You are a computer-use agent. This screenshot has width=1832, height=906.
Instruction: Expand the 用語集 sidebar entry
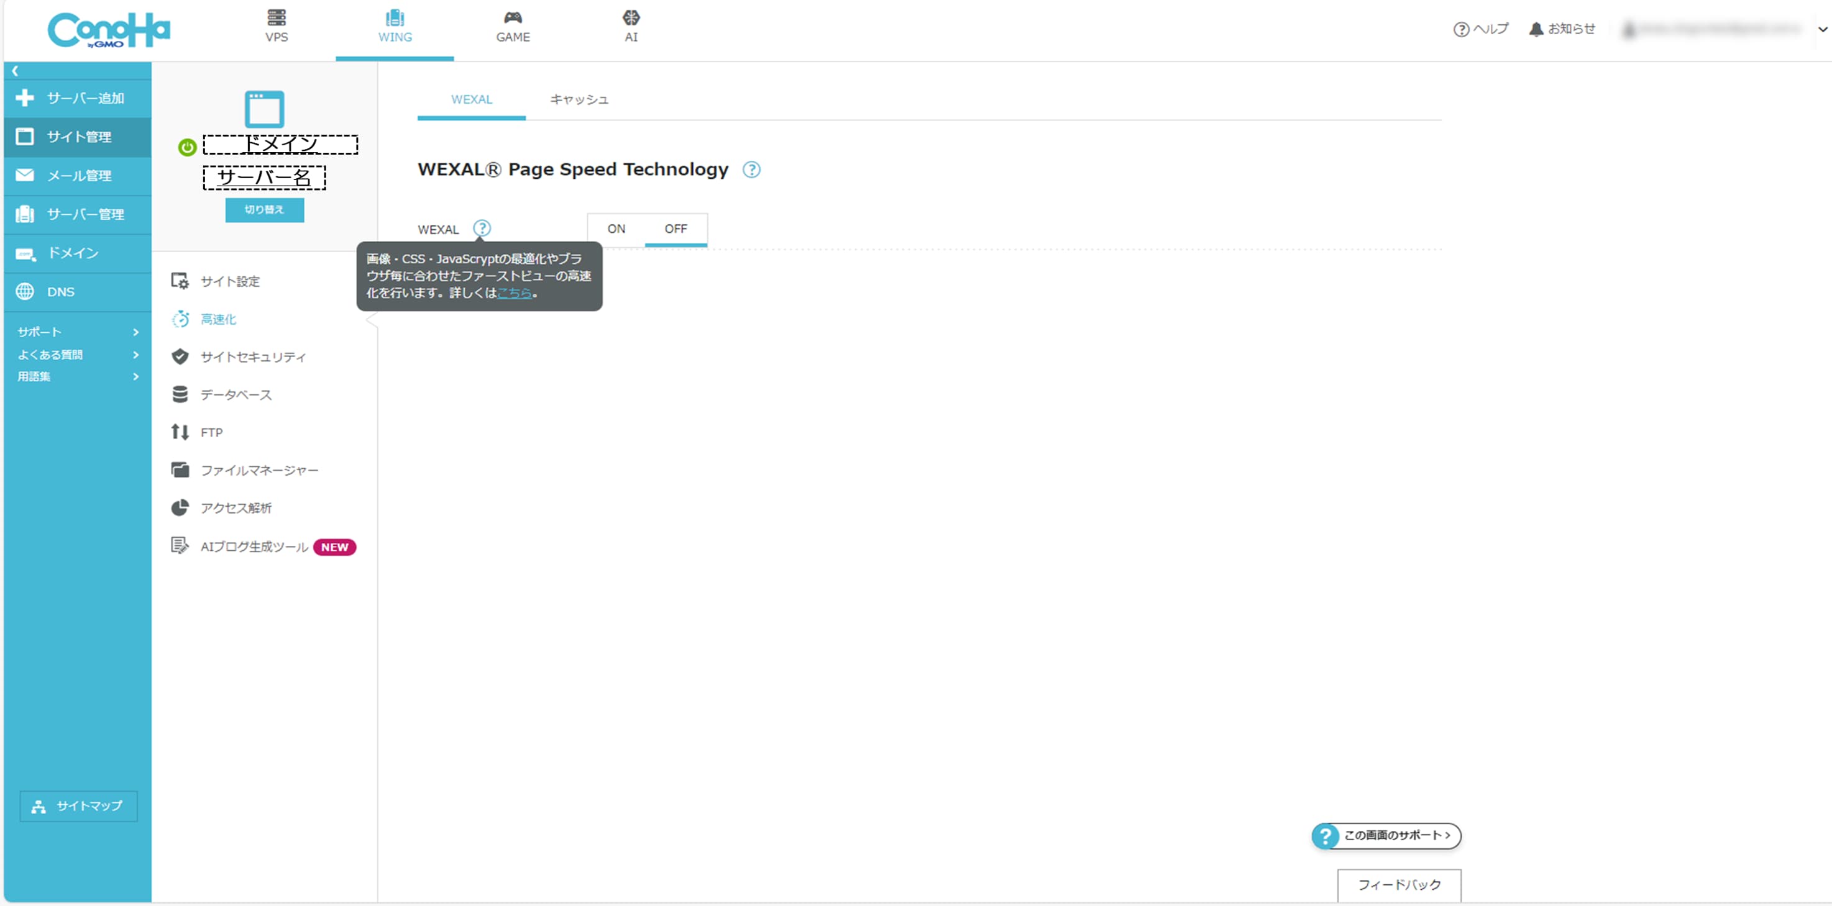tap(78, 376)
